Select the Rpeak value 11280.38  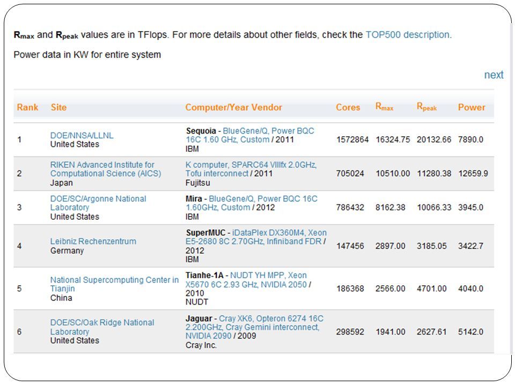(x=434, y=173)
